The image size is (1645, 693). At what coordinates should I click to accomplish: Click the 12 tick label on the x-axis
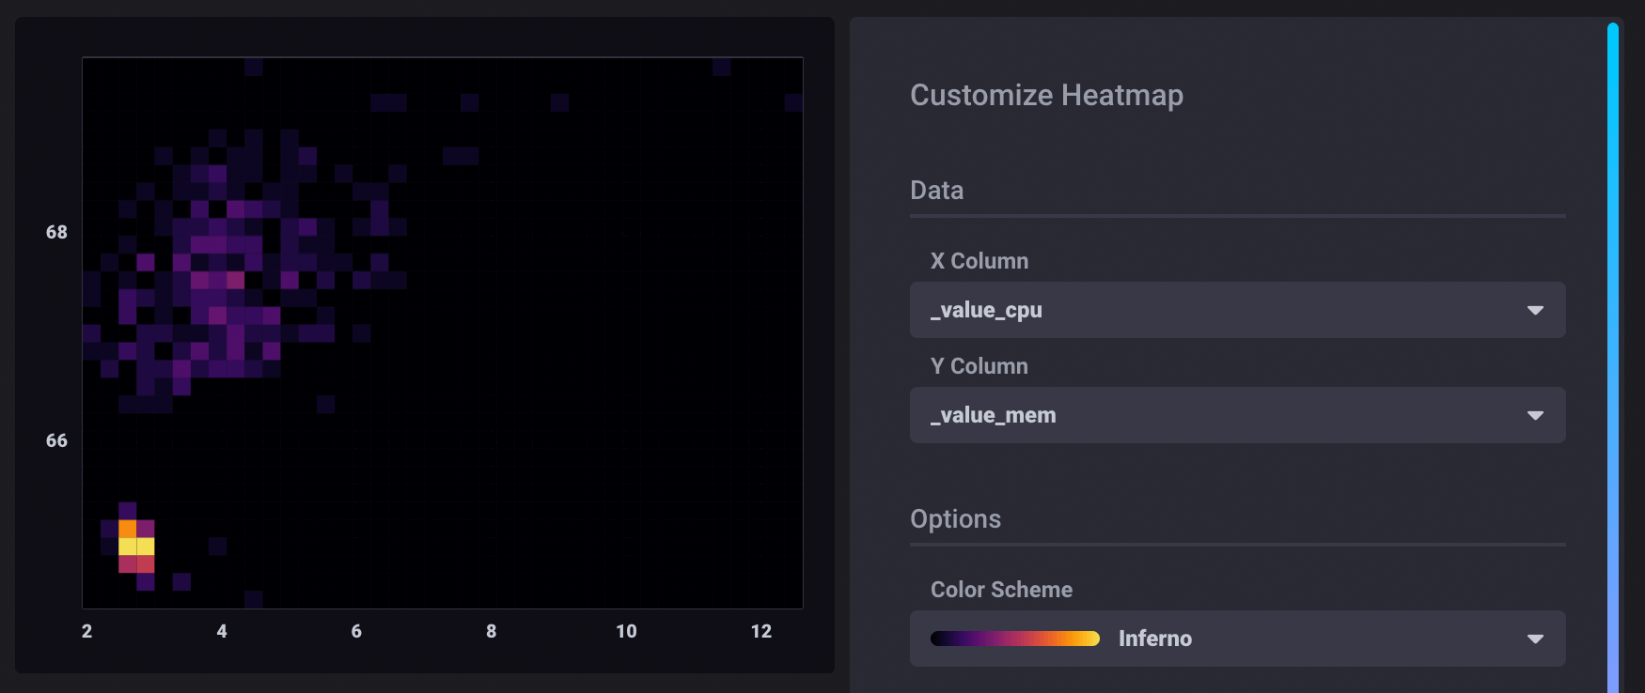click(x=761, y=632)
